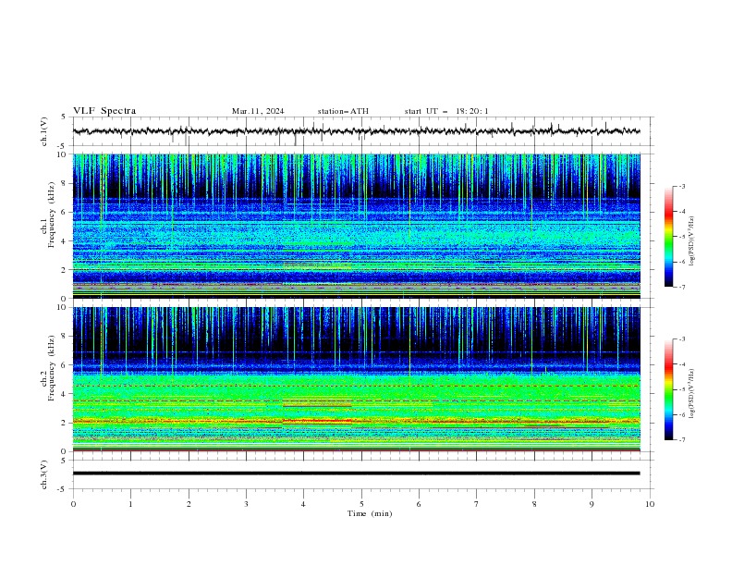Click the time axis tick label "10"
Viewport: 732px width, 566px height.
[x=650, y=504]
